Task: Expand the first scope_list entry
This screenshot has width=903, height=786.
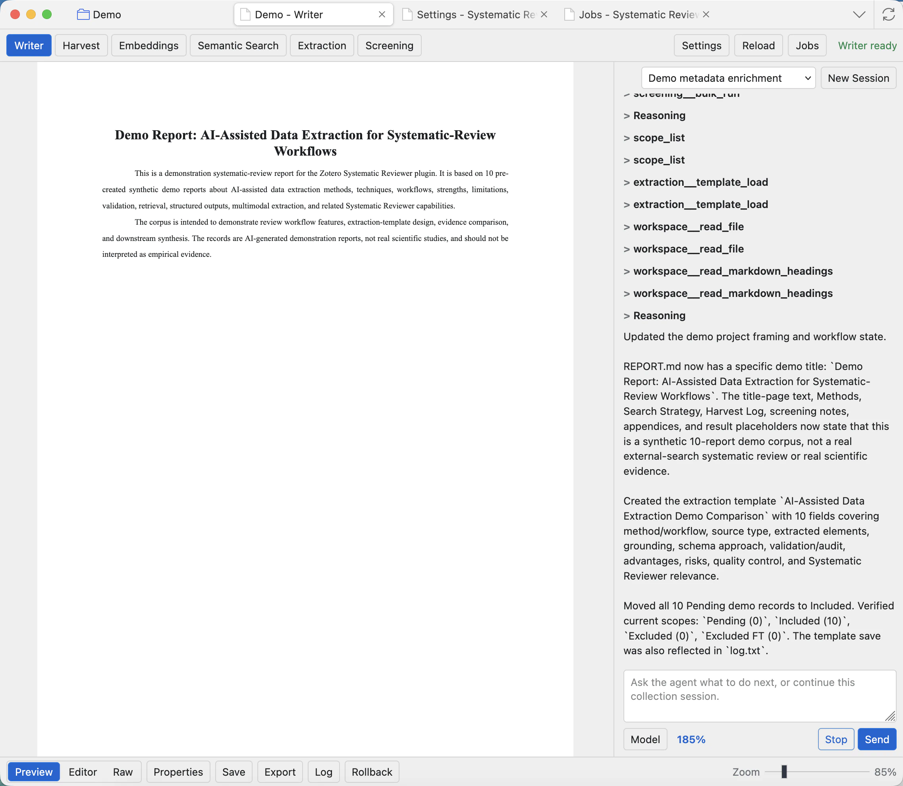Action: pos(654,138)
